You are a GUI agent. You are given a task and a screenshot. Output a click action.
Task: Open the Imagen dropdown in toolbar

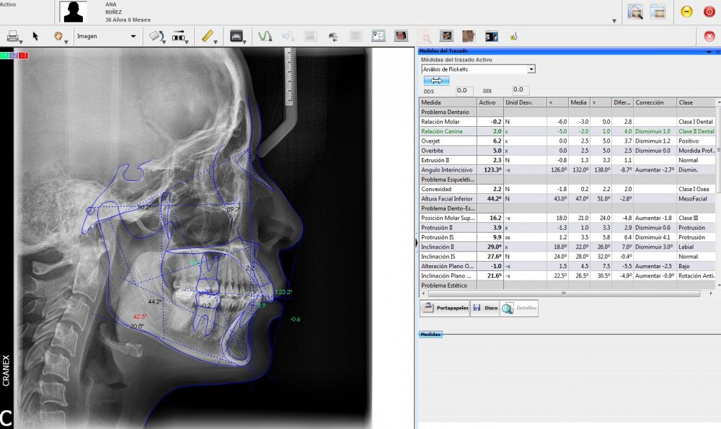click(x=106, y=35)
